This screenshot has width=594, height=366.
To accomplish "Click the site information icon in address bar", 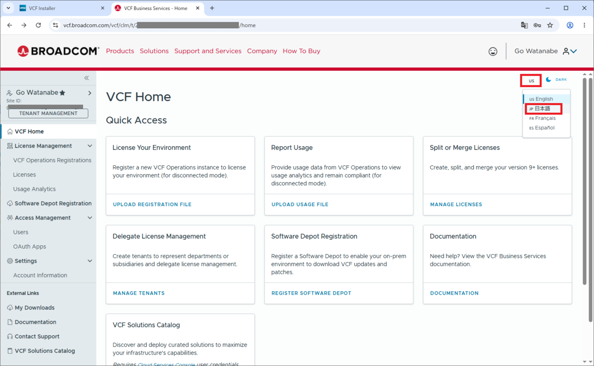I will (x=55, y=25).
